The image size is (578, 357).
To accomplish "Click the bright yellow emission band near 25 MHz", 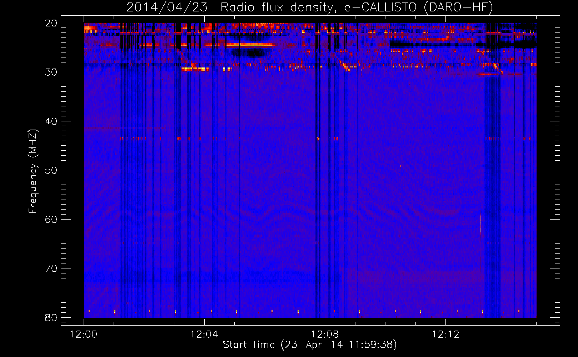I will (x=250, y=45).
